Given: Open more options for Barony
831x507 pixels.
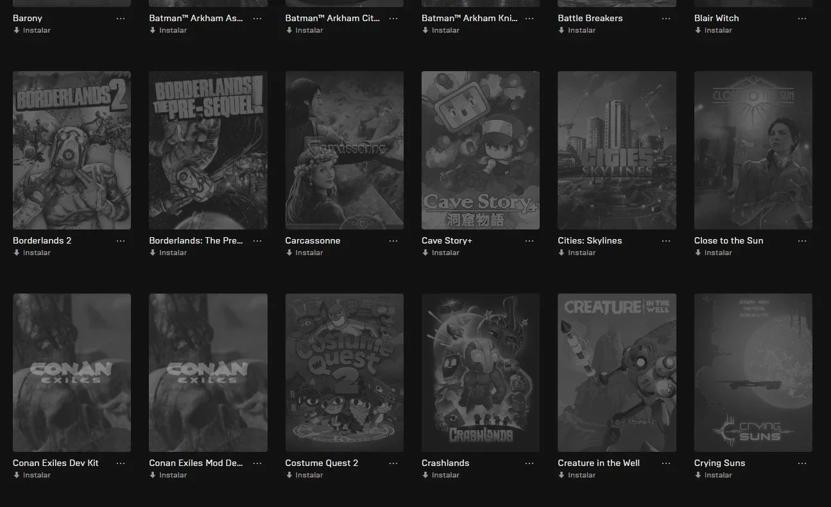Looking at the screenshot, I should 121,19.
